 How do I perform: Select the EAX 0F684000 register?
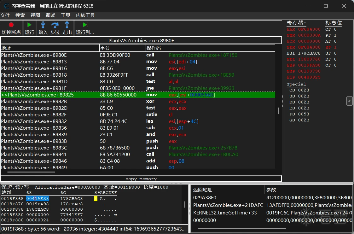pyautogui.click(x=304, y=29)
